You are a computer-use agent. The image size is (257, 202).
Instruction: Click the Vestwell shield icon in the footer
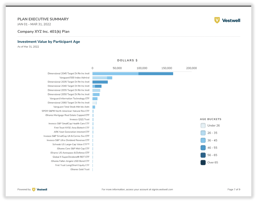click(x=34, y=189)
